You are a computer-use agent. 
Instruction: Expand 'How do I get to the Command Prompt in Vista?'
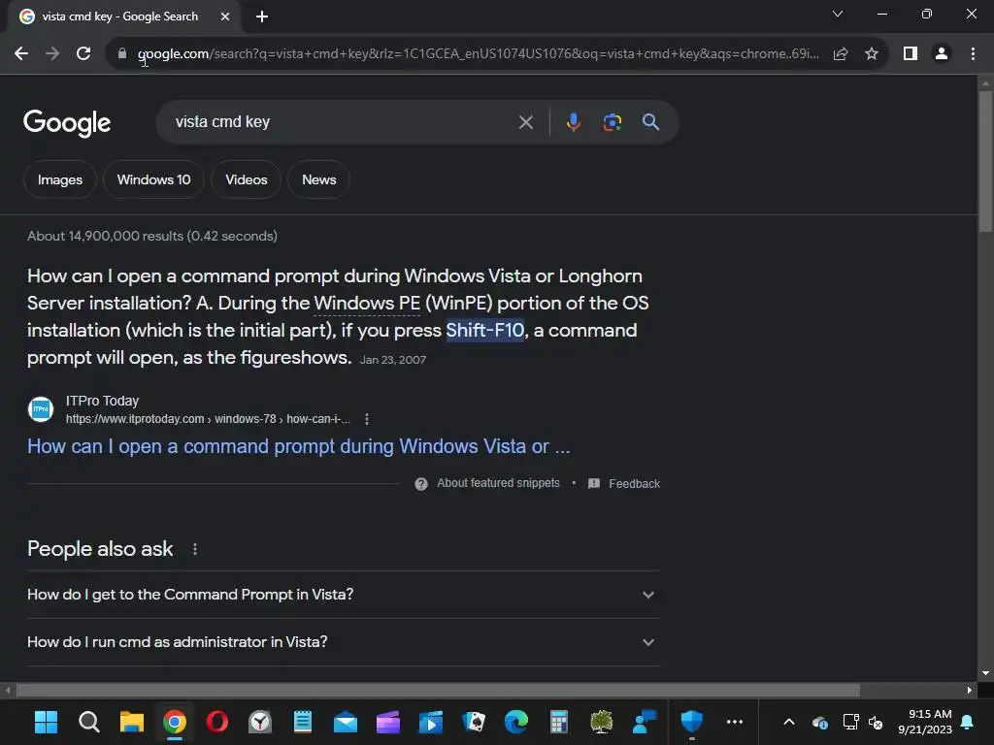pos(344,595)
